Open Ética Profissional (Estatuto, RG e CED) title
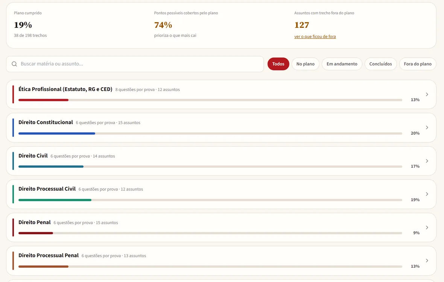Screen dimensions: 444x282 65,89
